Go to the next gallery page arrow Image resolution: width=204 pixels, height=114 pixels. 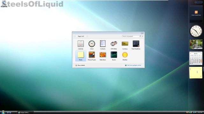(x=87, y=36)
